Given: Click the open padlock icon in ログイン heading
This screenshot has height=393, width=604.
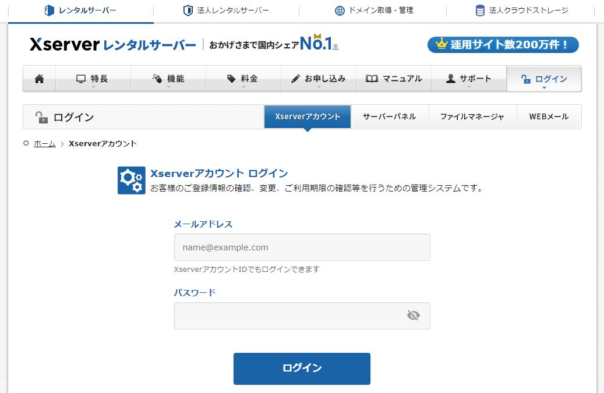Looking at the screenshot, I should 41,117.
